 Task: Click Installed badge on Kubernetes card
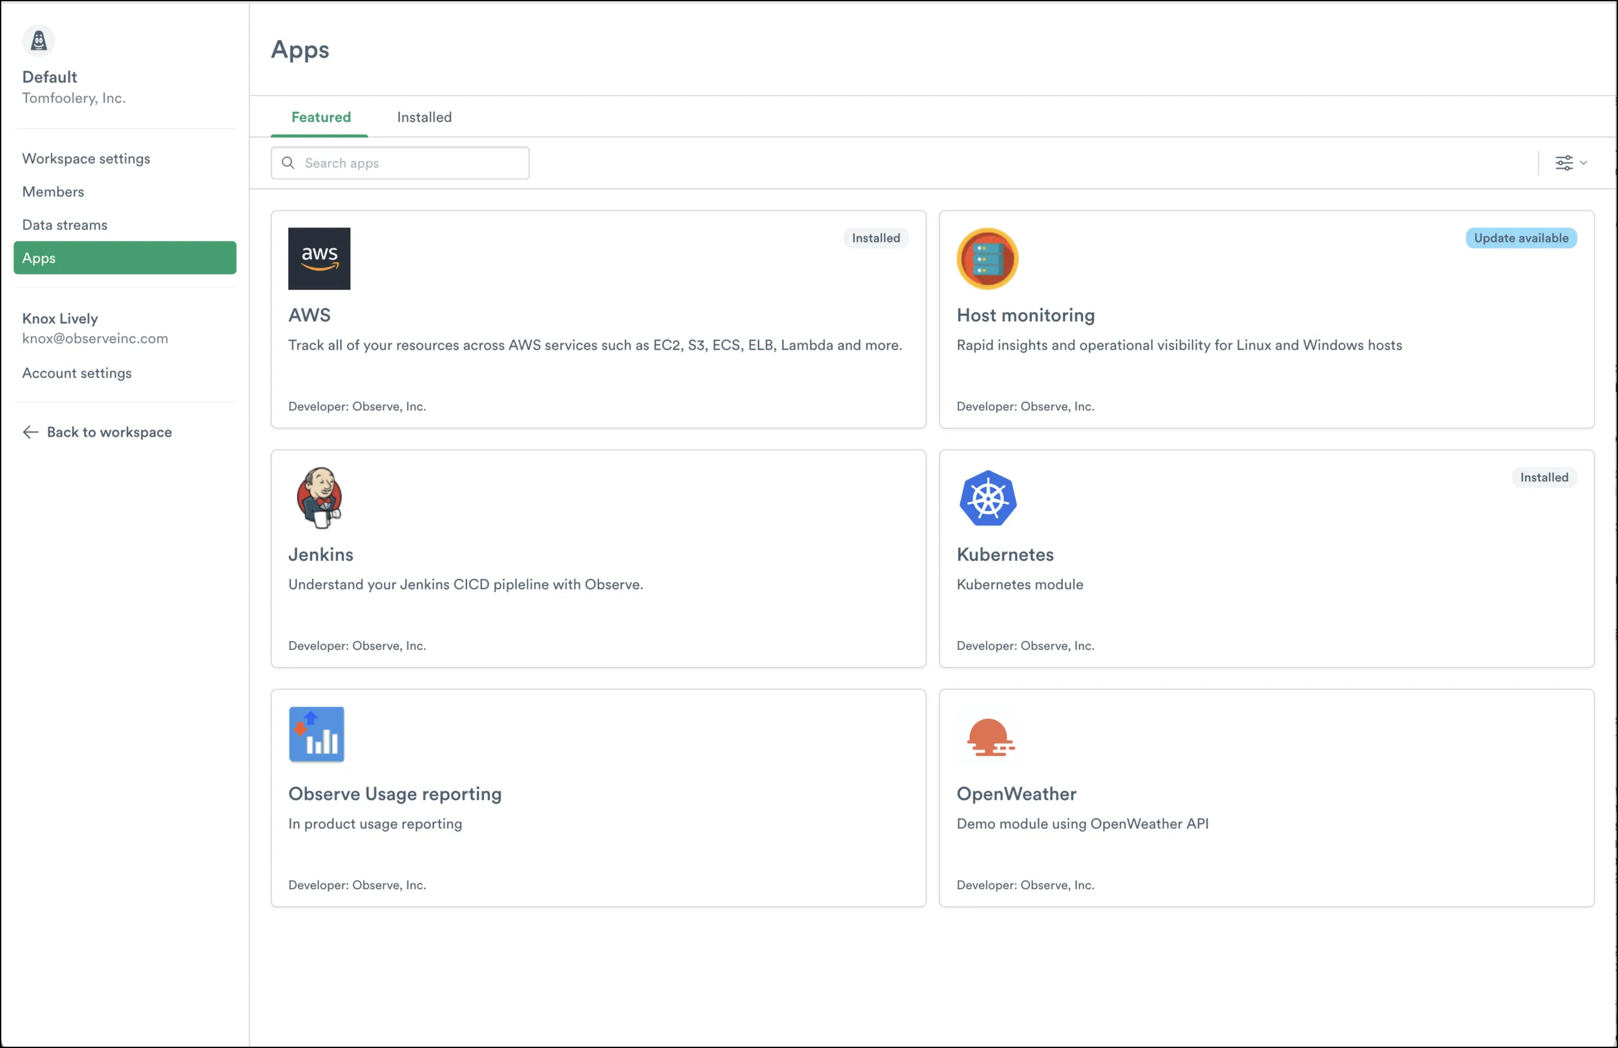click(1544, 477)
